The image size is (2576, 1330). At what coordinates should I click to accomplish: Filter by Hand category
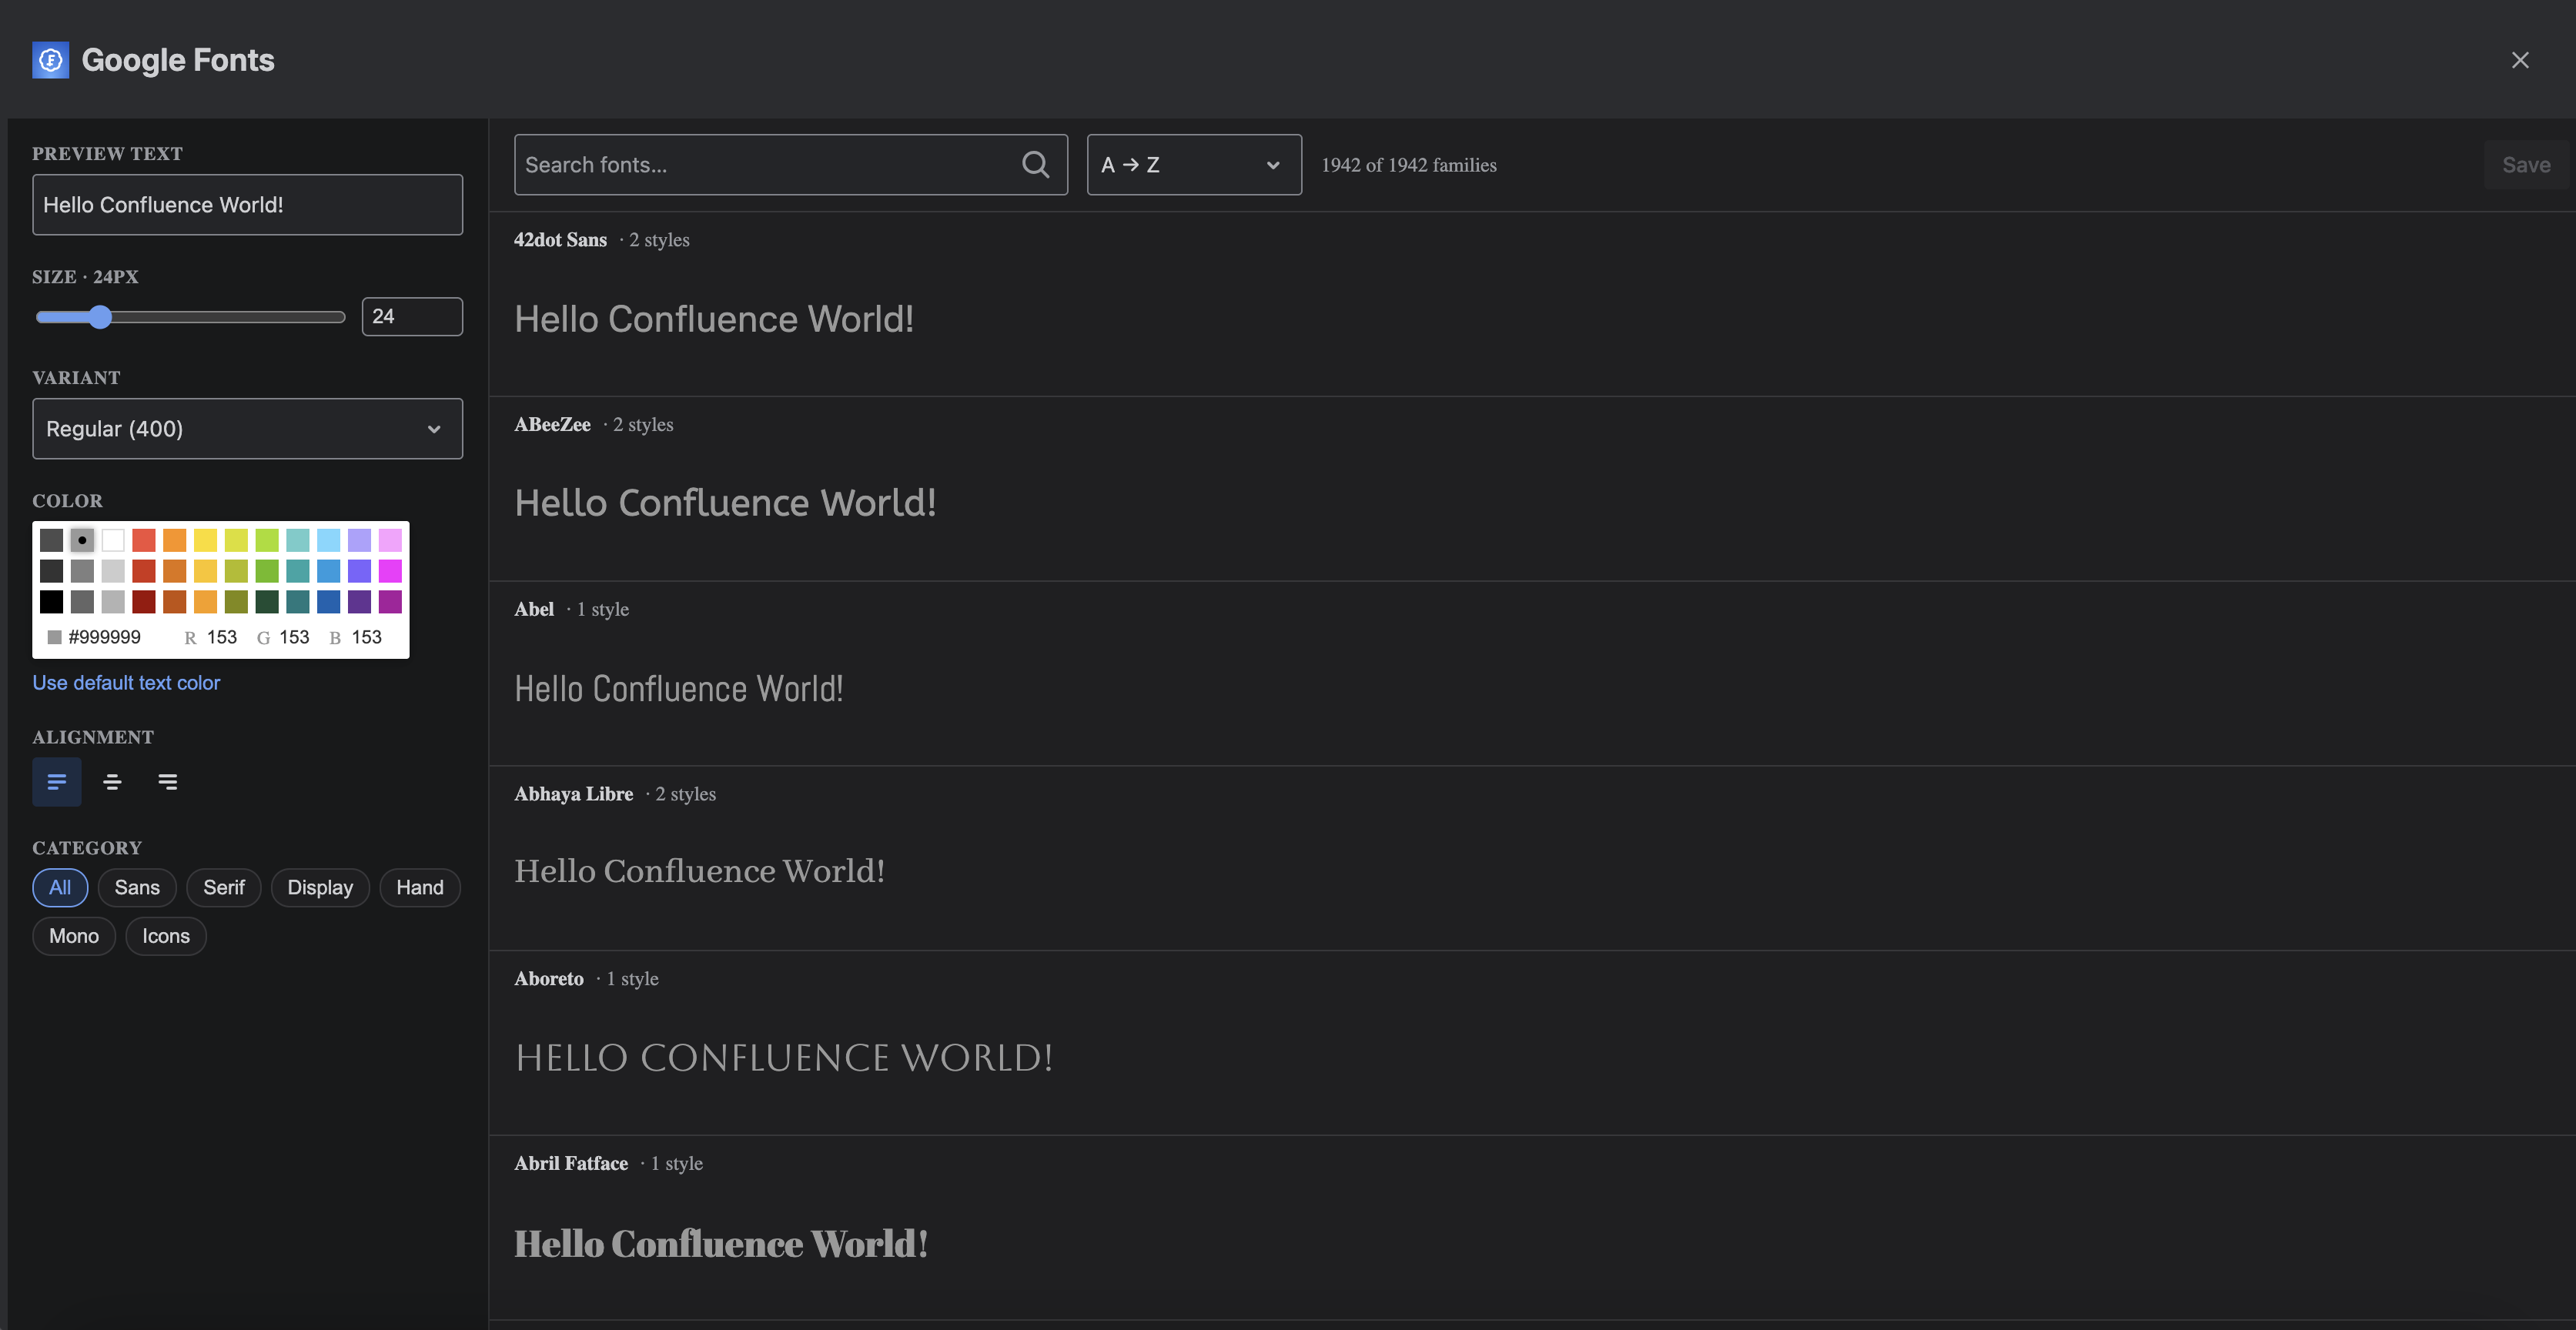(x=420, y=888)
